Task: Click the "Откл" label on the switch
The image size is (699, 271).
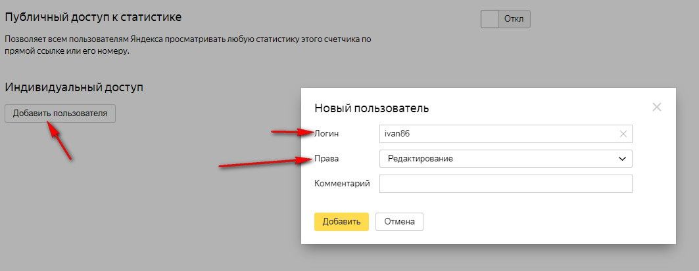Action: [514, 19]
